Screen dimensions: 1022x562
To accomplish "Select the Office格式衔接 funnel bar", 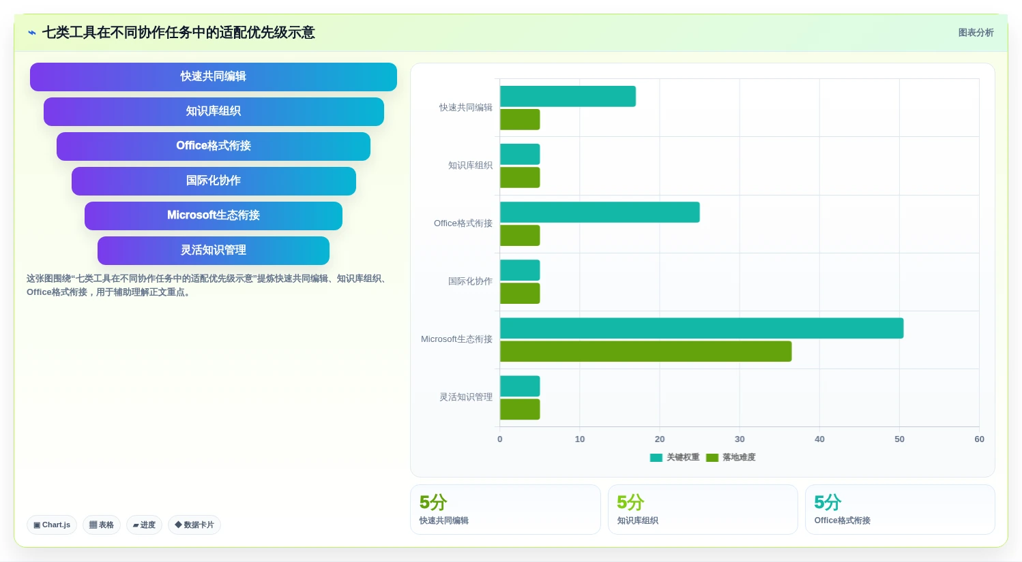I will click(x=214, y=146).
